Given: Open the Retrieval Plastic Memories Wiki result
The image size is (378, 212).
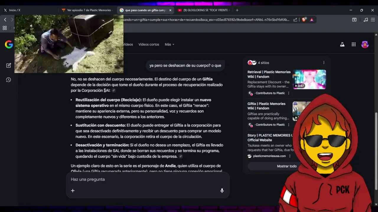Looking at the screenshot, I should [269, 74].
